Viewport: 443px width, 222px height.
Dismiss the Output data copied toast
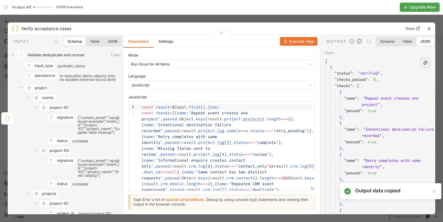434,191
